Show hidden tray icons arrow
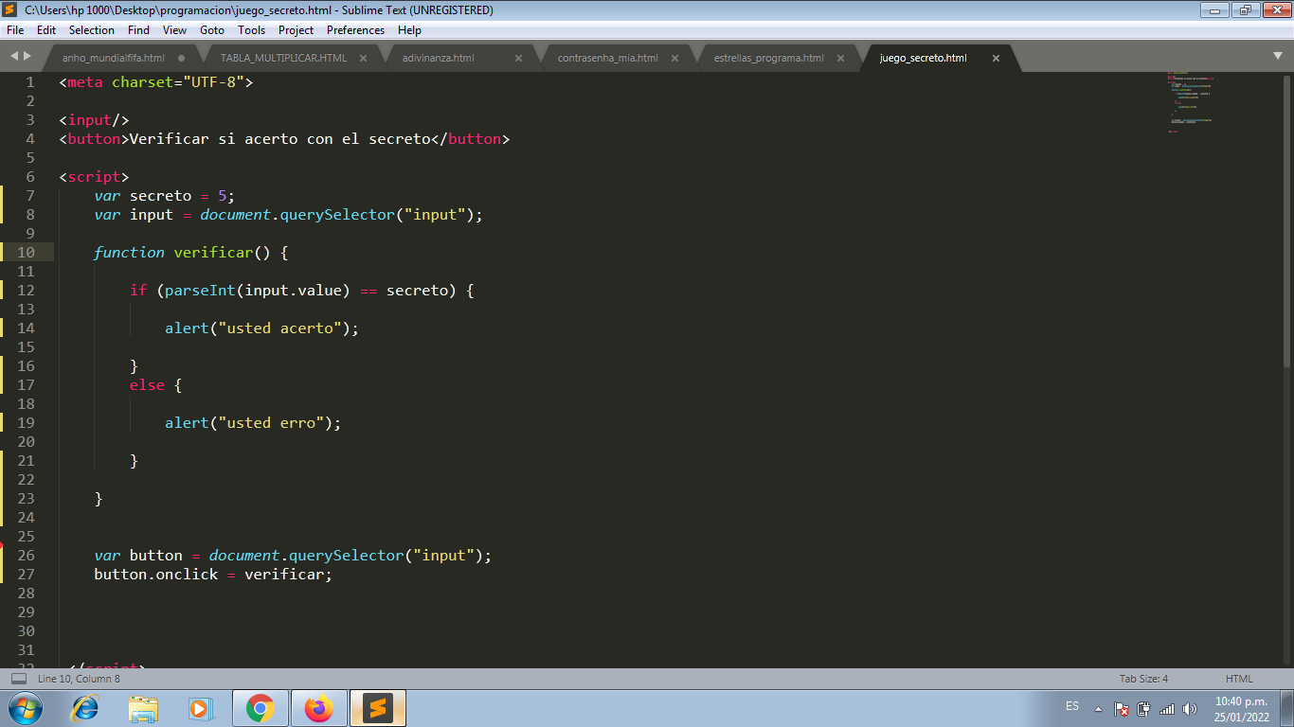 (x=1098, y=708)
